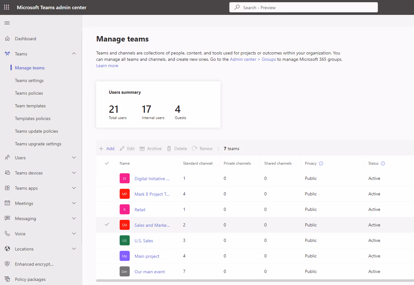Image resolution: width=414 pixels, height=285 pixels.
Task: Click the Enhanced encryption shield icon
Action: (7, 264)
